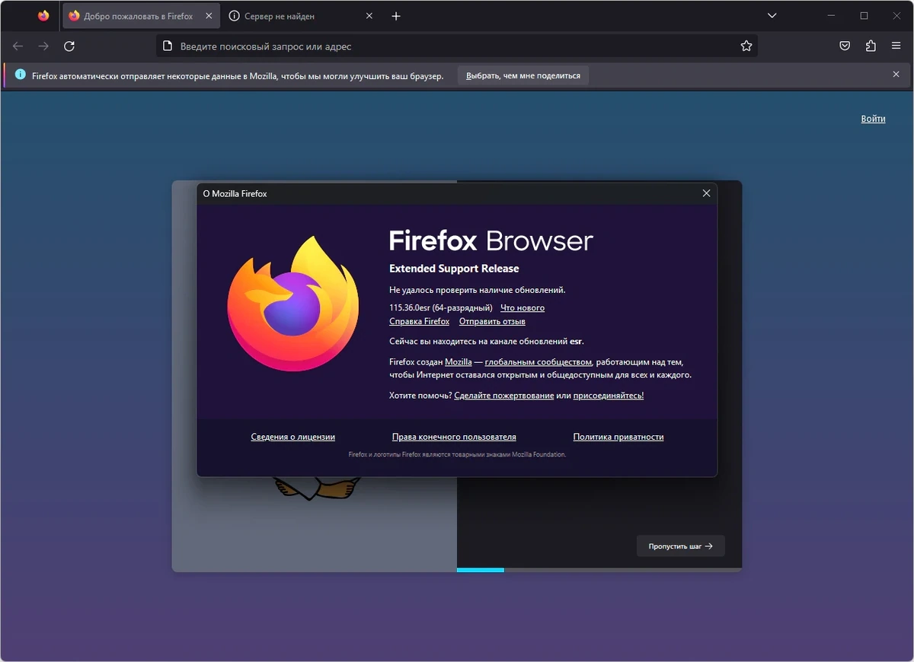This screenshot has width=914, height=662.
Task: Click the Firefox logo in About dialog
Action: [293, 304]
